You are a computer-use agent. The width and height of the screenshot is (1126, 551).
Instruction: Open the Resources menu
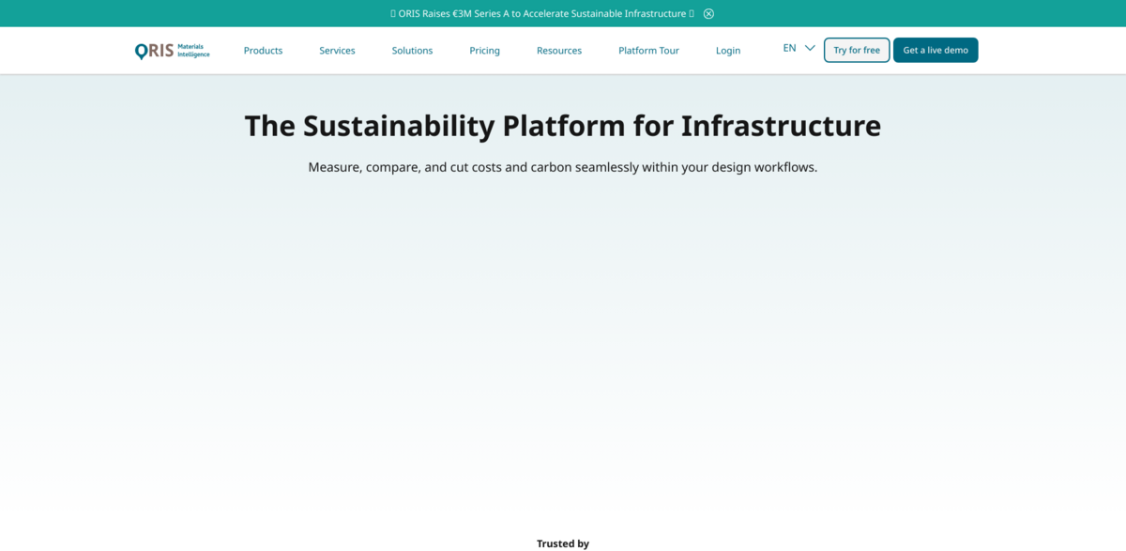[x=559, y=50]
